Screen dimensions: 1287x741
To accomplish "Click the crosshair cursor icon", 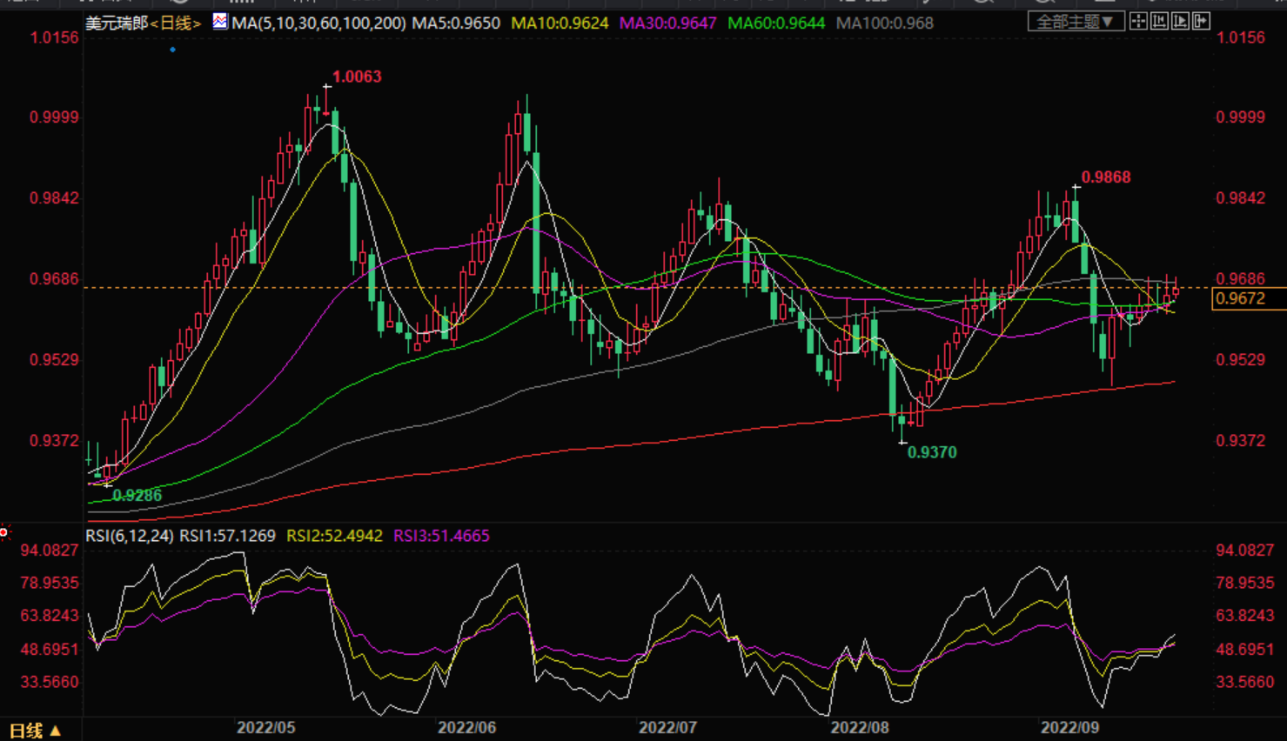I will click(1138, 22).
